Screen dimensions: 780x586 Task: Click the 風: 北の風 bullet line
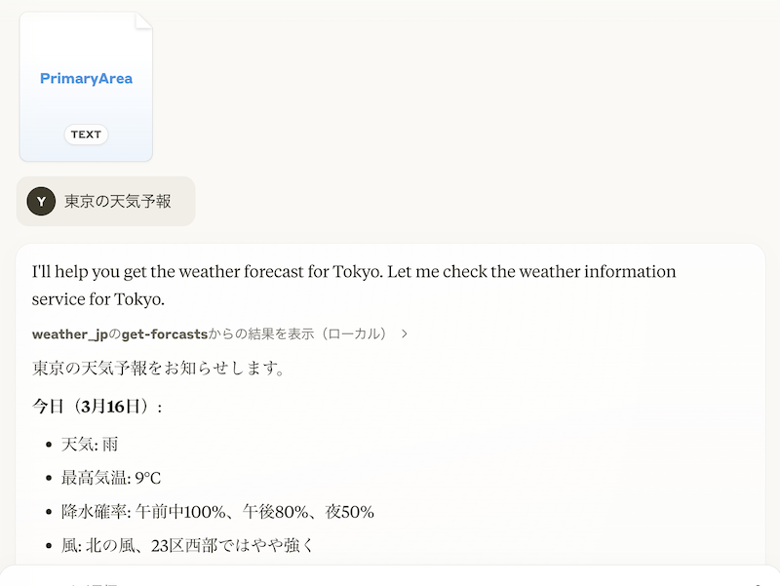tap(188, 546)
